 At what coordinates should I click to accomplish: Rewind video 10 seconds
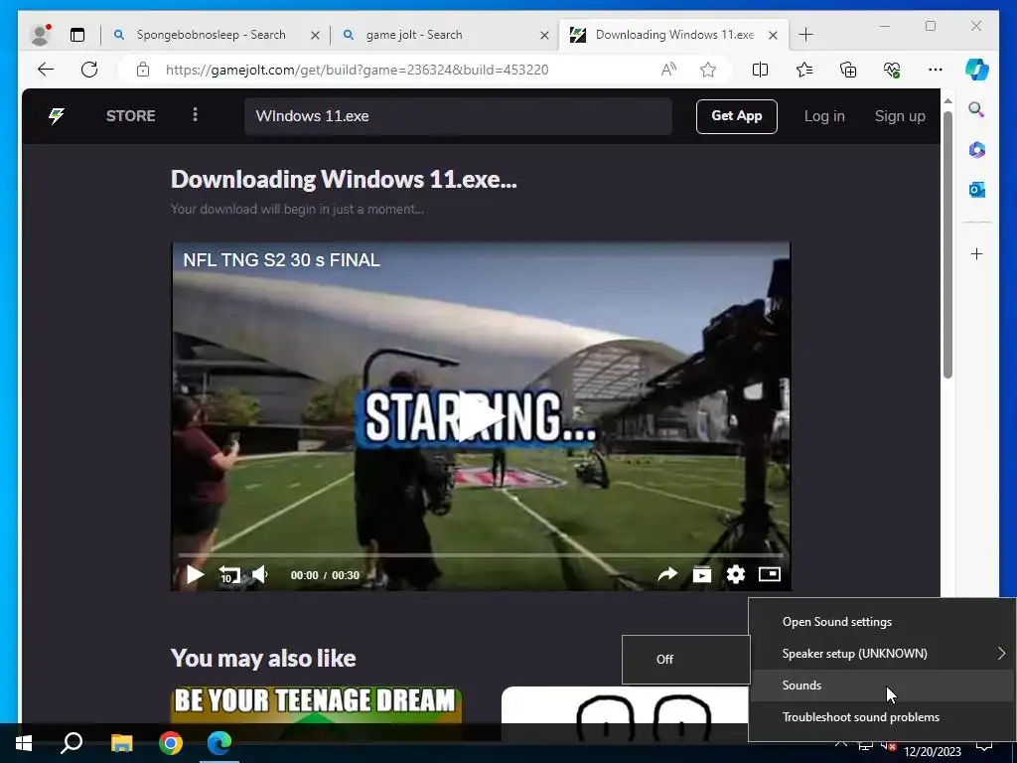pos(229,575)
